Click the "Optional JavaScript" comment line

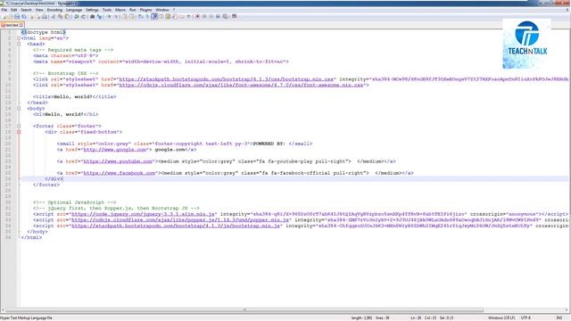pyautogui.click(x=74, y=202)
